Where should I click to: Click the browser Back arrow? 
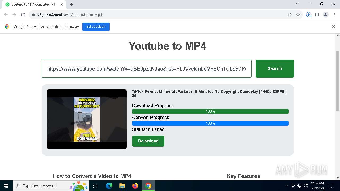point(6,15)
